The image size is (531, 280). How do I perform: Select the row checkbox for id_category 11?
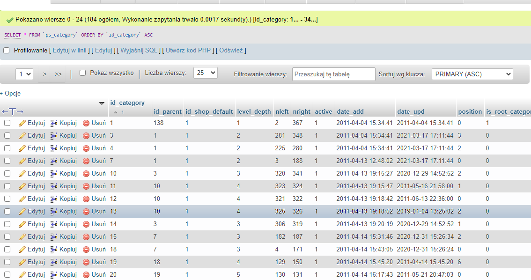7,186
